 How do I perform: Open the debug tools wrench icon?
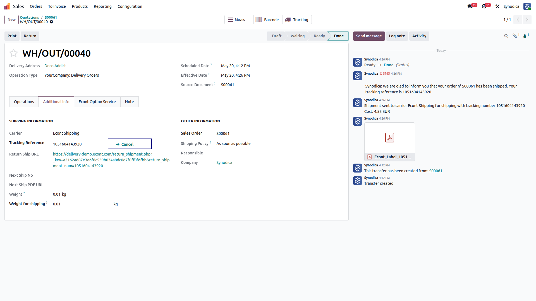(x=497, y=6)
